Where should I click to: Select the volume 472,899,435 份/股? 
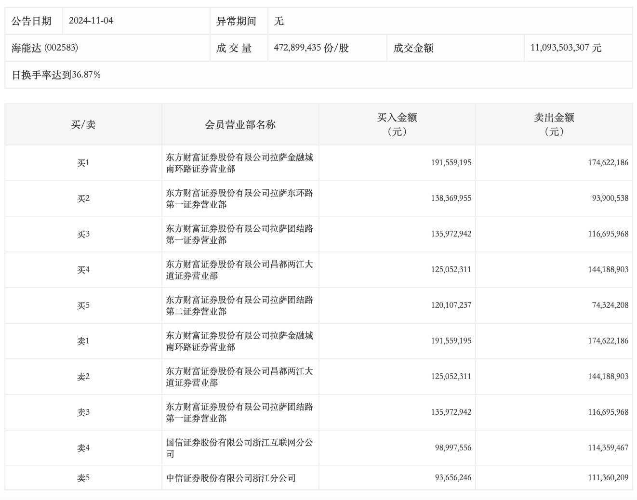tap(311, 48)
